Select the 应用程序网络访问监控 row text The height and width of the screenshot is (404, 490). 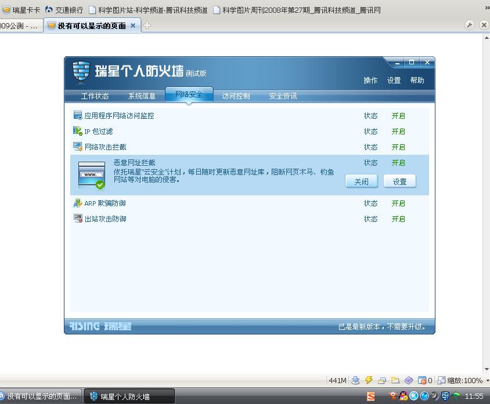[x=120, y=116]
